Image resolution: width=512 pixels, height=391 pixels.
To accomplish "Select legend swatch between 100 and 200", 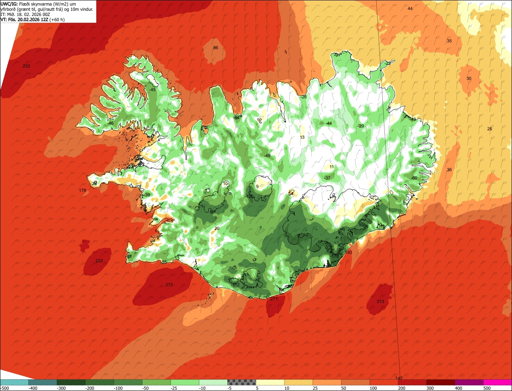I will pos(384,382).
